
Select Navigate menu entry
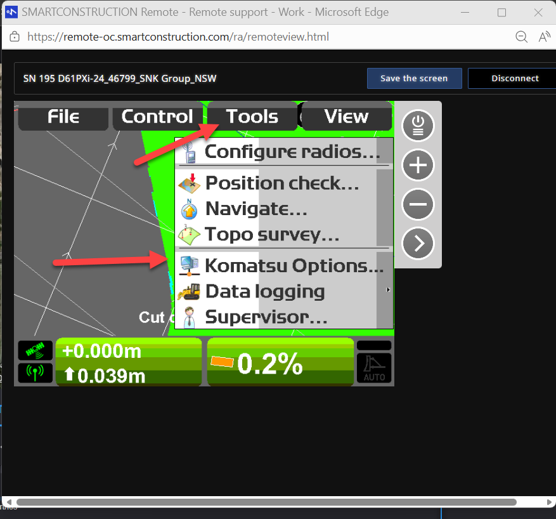(x=284, y=209)
